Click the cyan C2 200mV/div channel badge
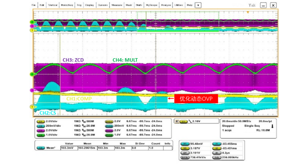 pos(40,126)
